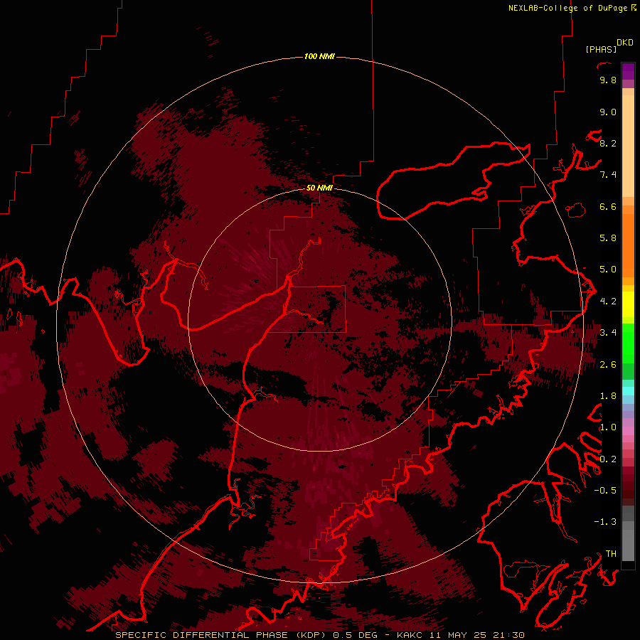The width and height of the screenshot is (640, 640).
Task: Click the -1.3 legend value
Action: point(605,522)
